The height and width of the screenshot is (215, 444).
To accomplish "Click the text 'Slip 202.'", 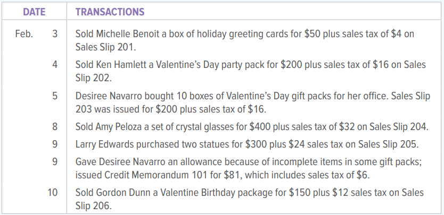I will (x=94, y=78).
